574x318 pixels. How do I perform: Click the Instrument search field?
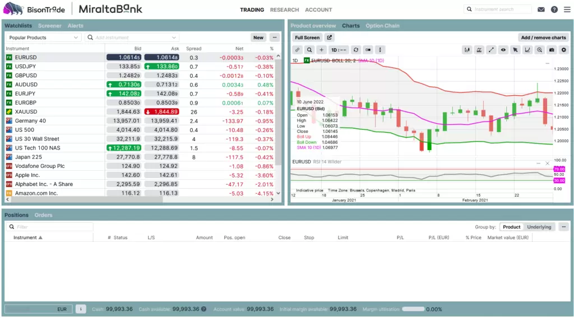coord(498,9)
